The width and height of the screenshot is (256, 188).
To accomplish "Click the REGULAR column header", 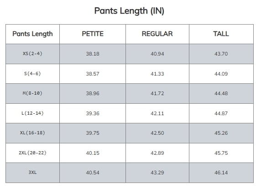I will pos(157,34).
